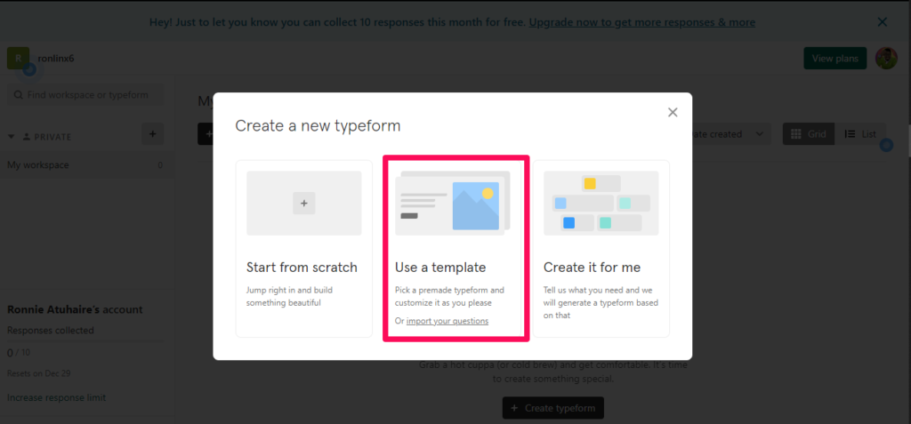Switch to List view

pyautogui.click(x=860, y=134)
